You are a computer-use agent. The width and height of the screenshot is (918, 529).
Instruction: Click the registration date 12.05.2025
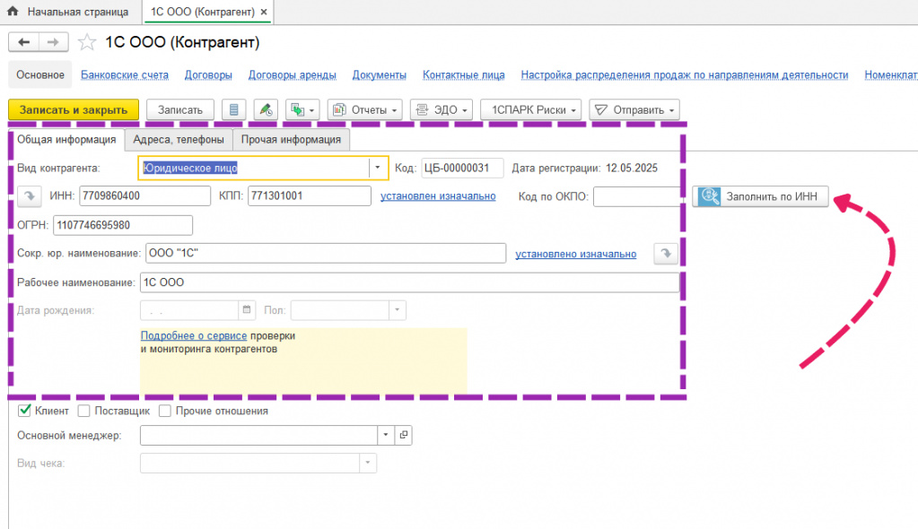point(632,168)
